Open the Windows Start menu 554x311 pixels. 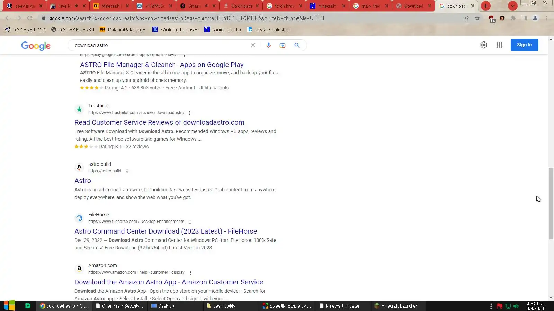pos(9,306)
